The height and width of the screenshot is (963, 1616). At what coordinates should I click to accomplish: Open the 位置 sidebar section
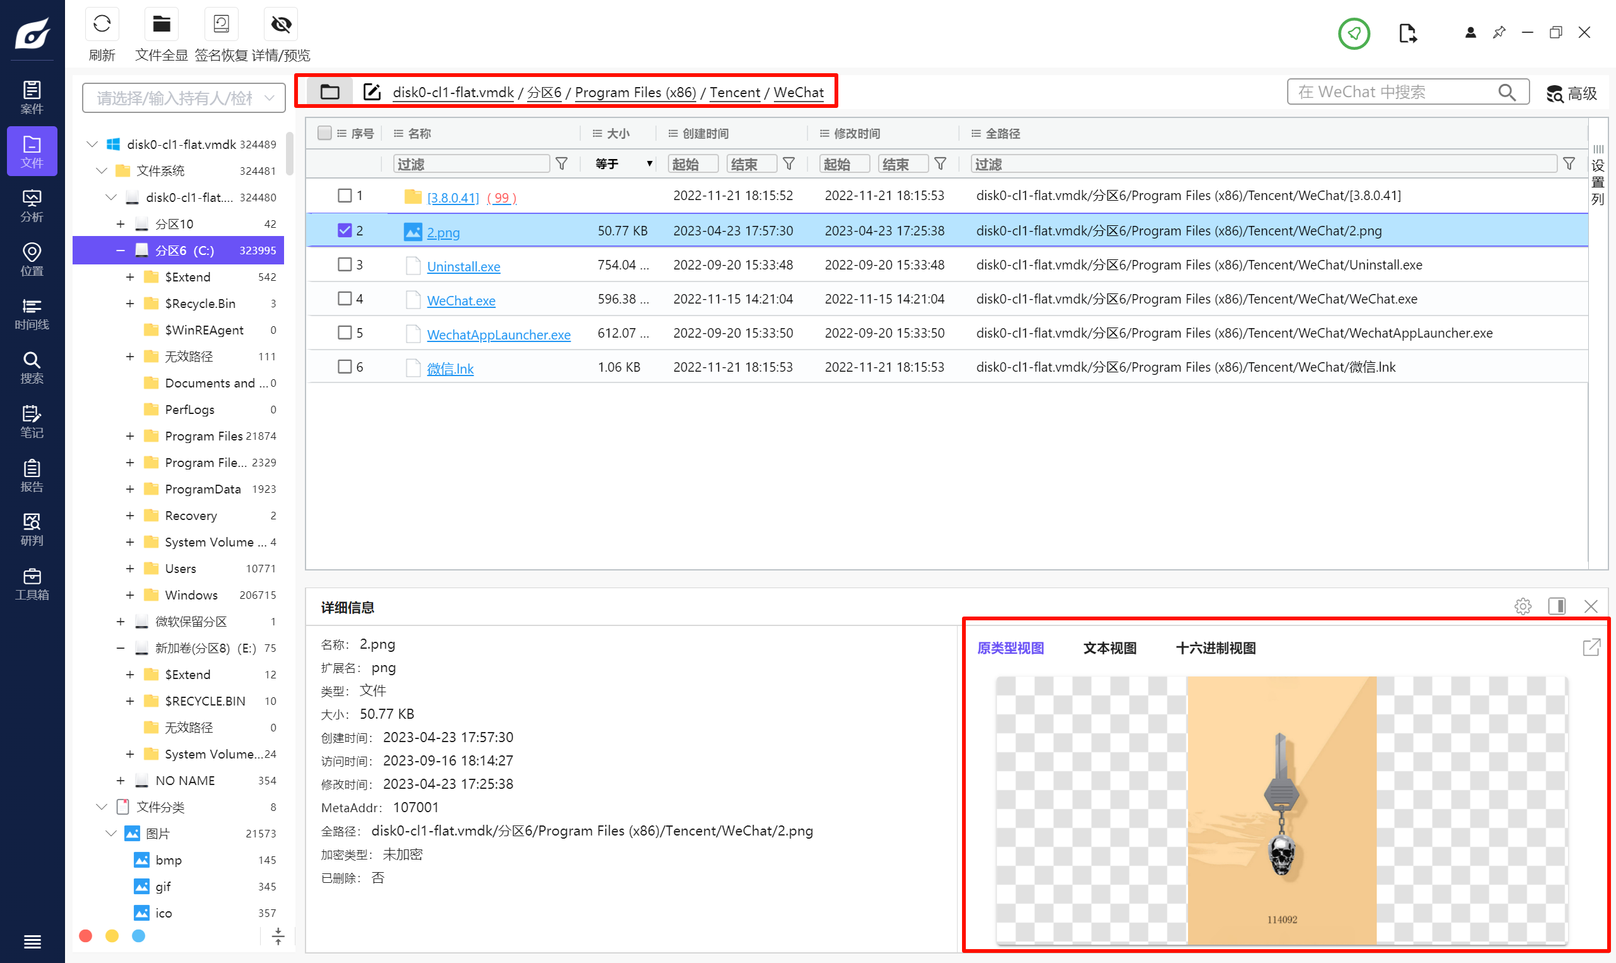[32, 259]
